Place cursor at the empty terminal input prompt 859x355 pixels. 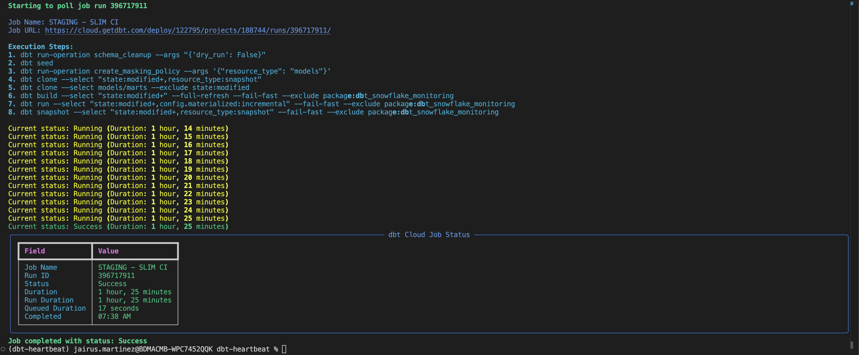[284, 349]
